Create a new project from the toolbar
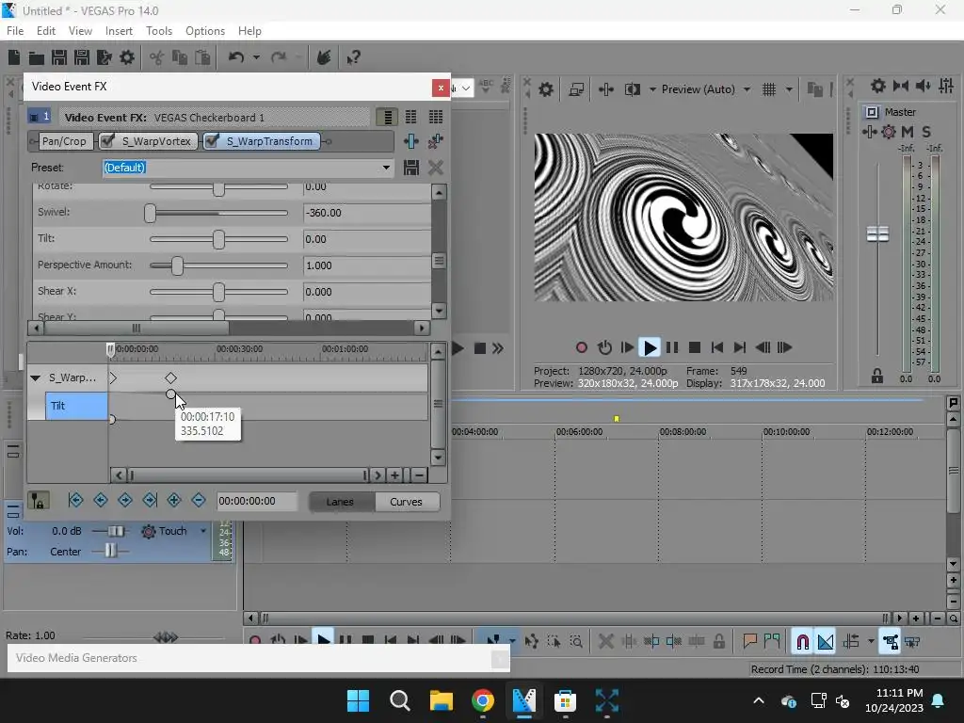This screenshot has height=723, width=964. coord(13,57)
